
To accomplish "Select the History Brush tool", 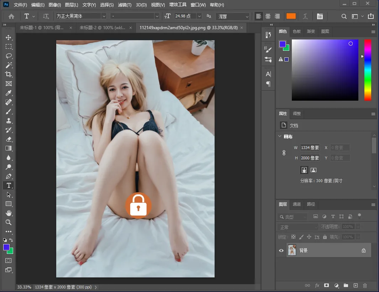I will click(9, 130).
